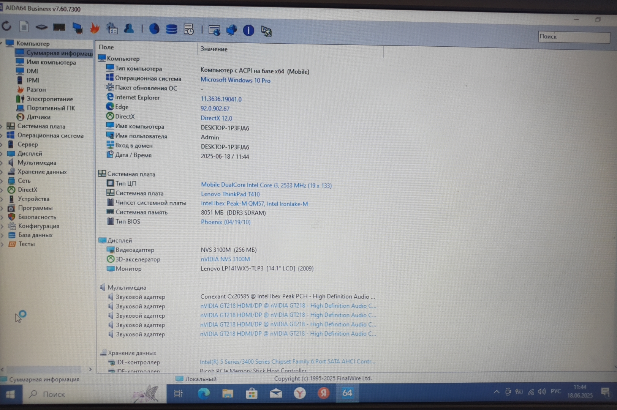Click the AIDA64 Поиск search field
The height and width of the screenshot is (410, 617).
574,37
